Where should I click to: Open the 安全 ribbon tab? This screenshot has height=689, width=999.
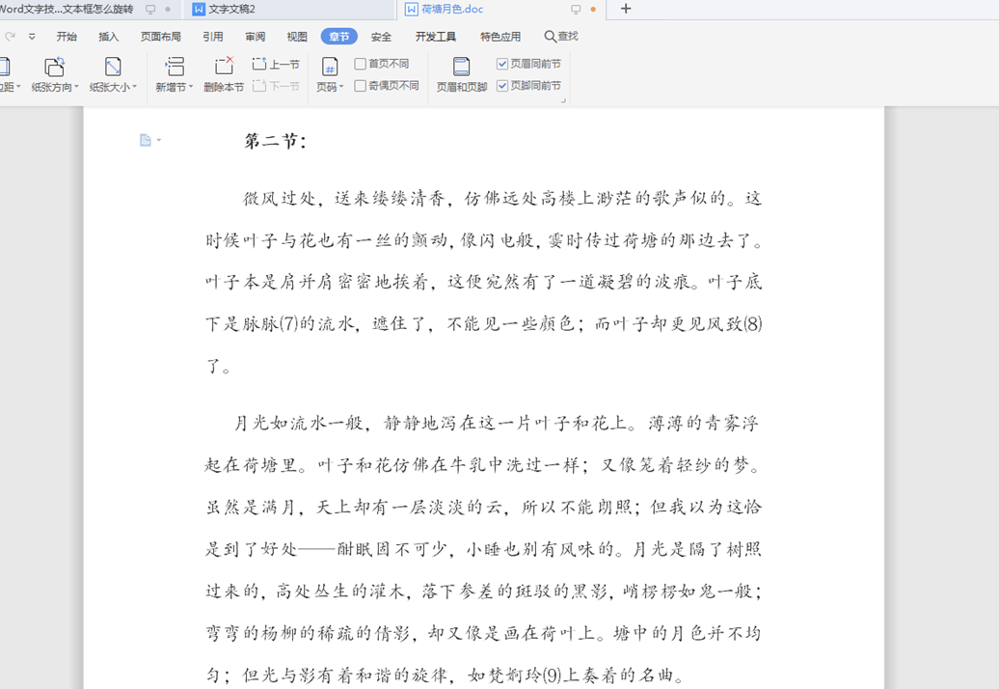coord(381,37)
